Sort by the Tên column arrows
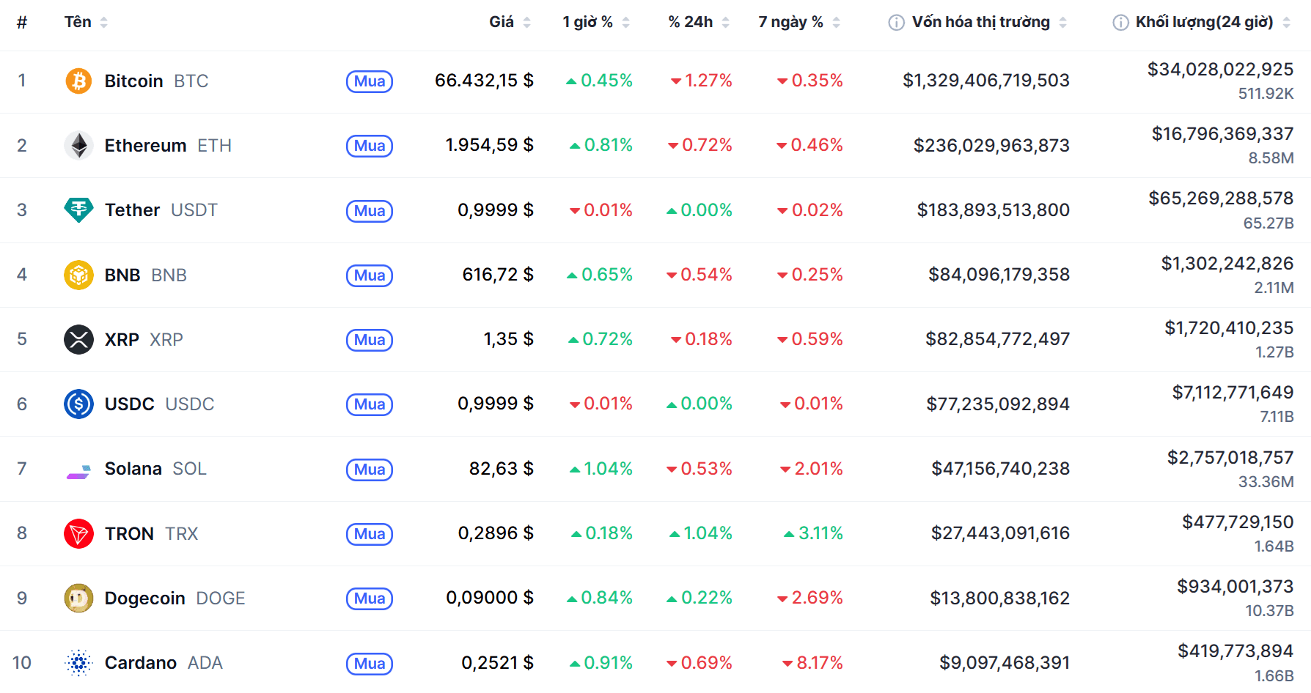The width and height of the screenshot is (1311, 693). click(104, 23)
